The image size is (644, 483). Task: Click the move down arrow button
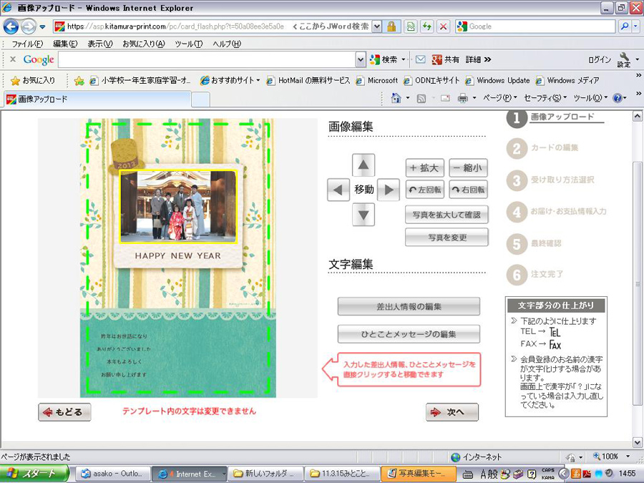(364, 214)
